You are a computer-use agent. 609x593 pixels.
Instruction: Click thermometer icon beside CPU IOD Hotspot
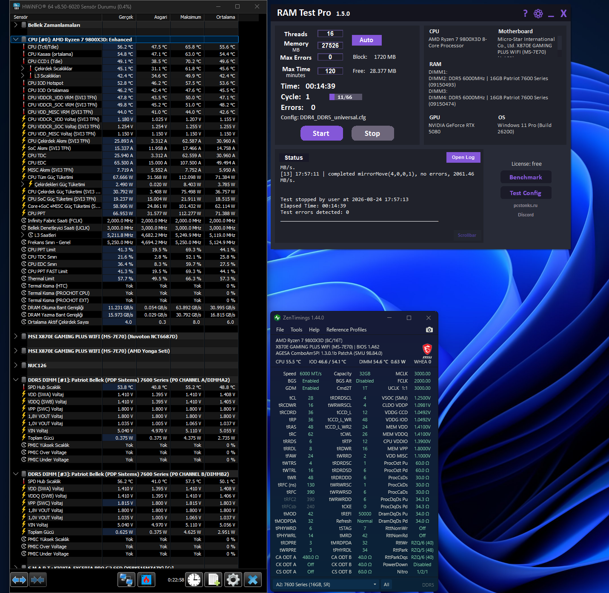point(24,83)
